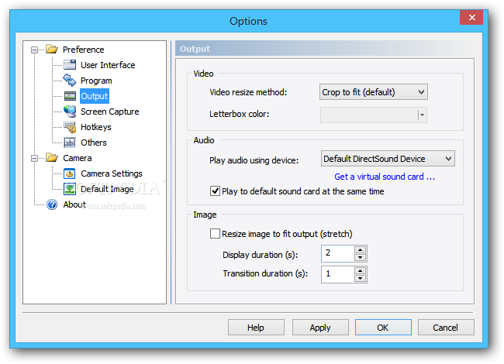Collapse the Camera tree node
The height and width of the screenshot is (364, 504).
click(34, 158)
